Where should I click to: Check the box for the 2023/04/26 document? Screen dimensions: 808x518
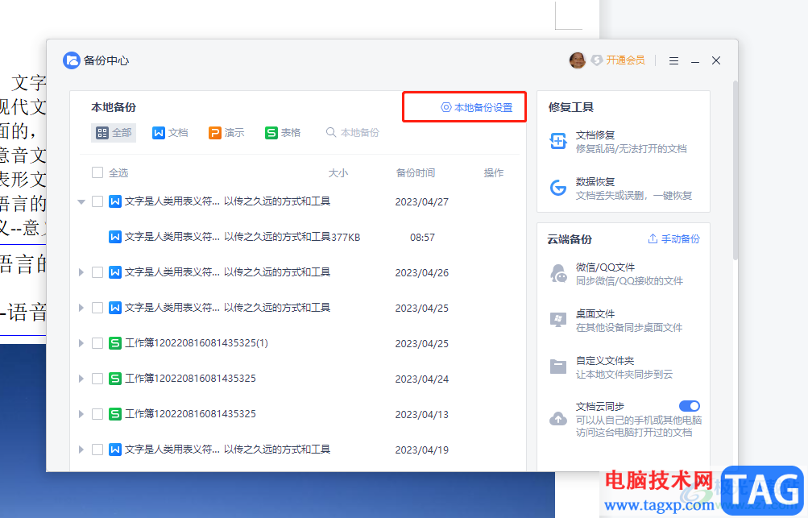pyautogui.click(x=97, y=272)
